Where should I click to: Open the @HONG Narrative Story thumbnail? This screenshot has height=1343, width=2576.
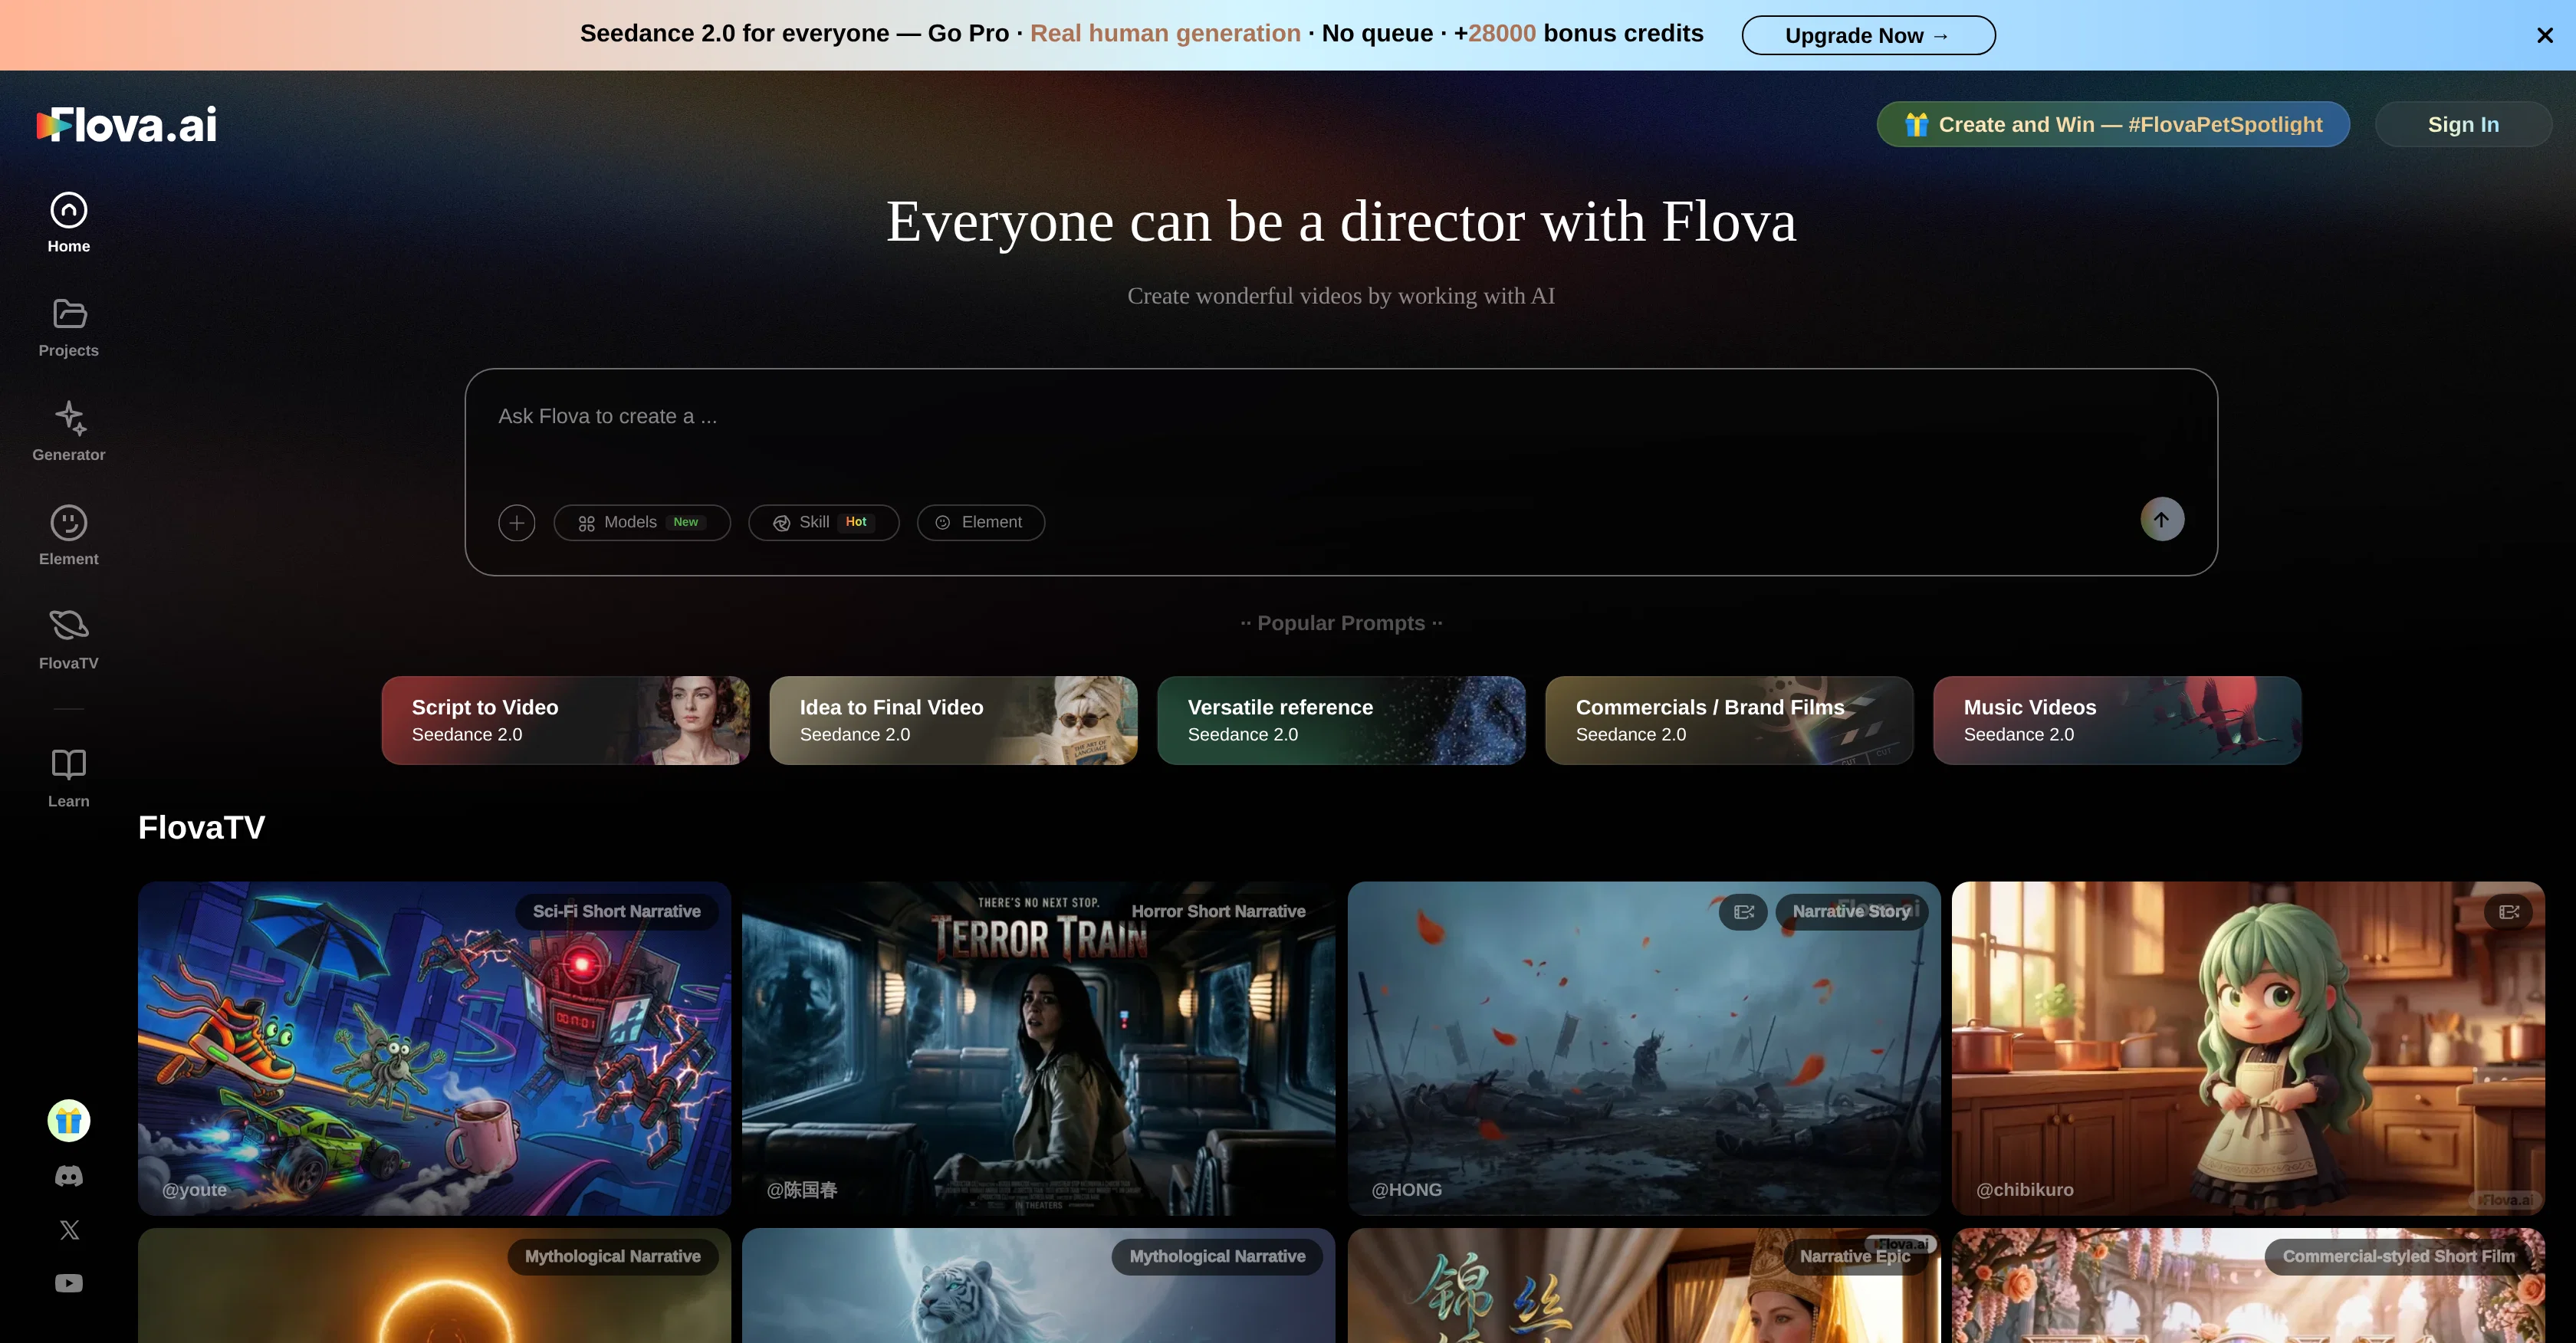1644,1048
